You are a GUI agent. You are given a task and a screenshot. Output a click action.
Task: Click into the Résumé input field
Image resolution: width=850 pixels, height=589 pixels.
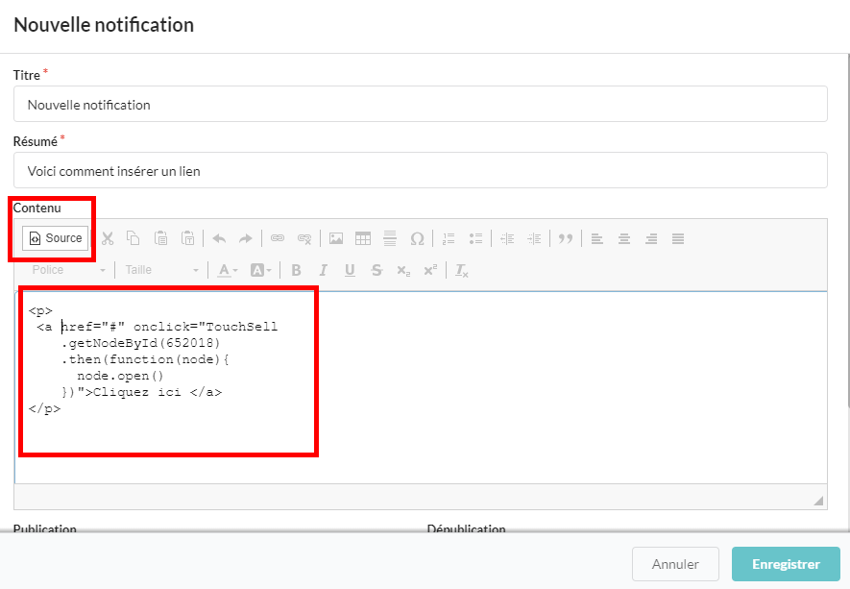(x=420, y=170)
